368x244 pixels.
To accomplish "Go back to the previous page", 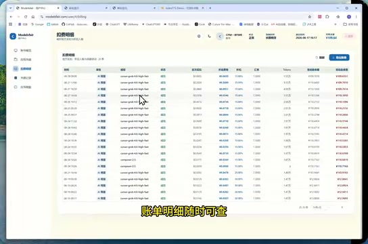I will click(11, 17).
